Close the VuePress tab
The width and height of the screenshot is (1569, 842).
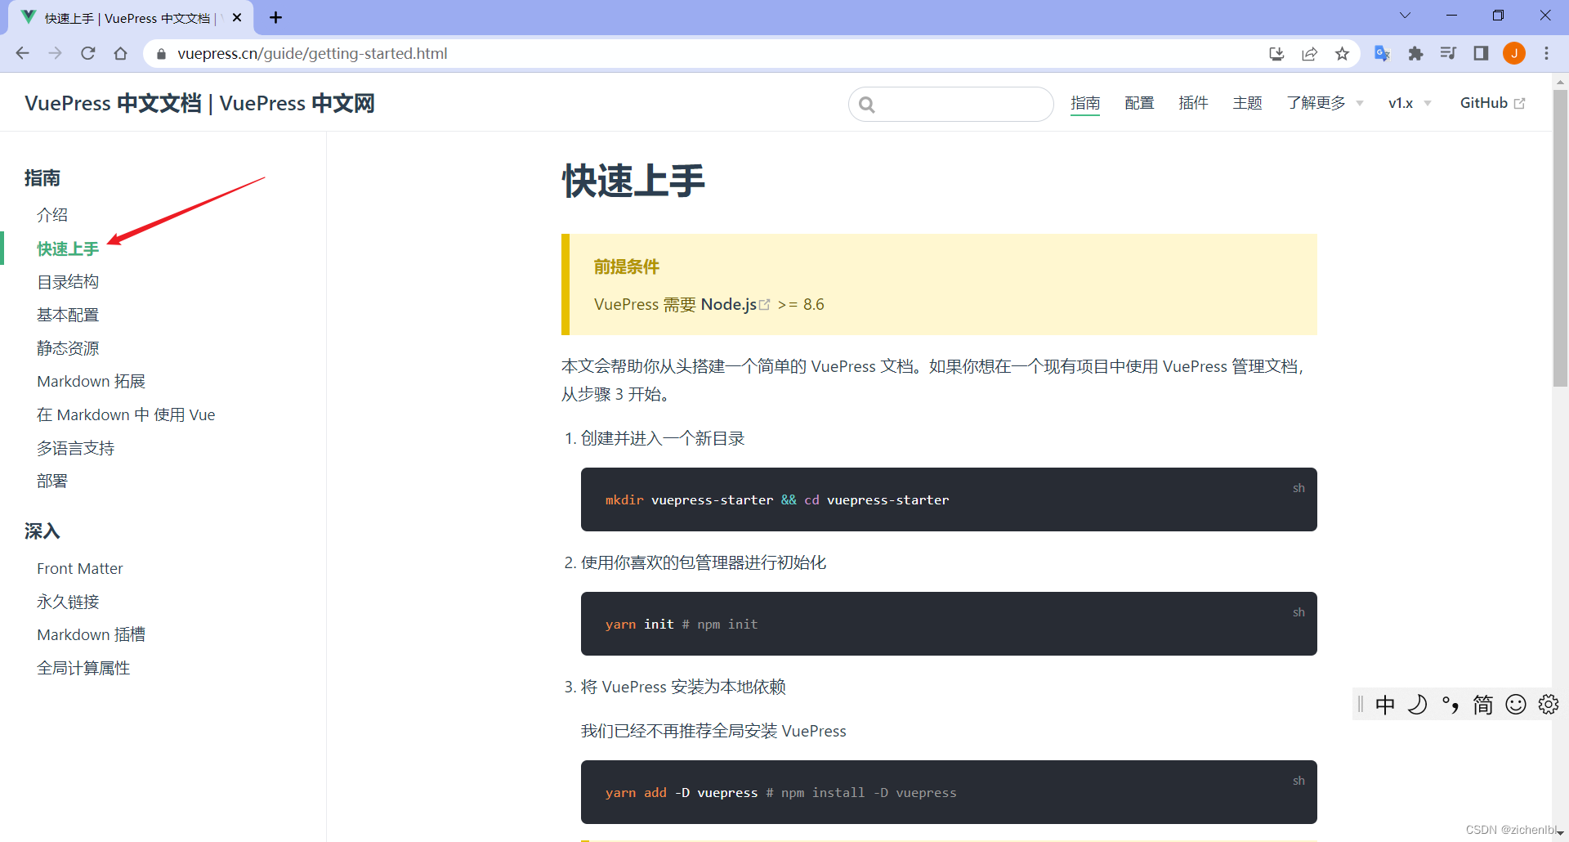(x=237, y=17)
